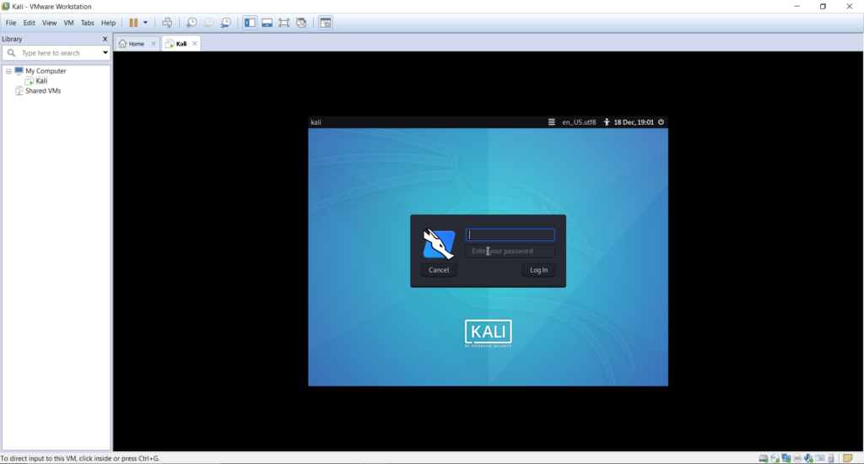Open the File menu

pos(10,23)
